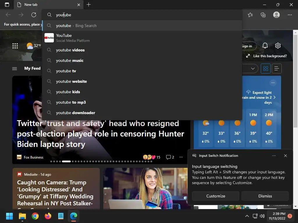The width and height of the screenshot is (298, 223).
Task: Expand the feed layout dropdown chevron
Action: 253,69
